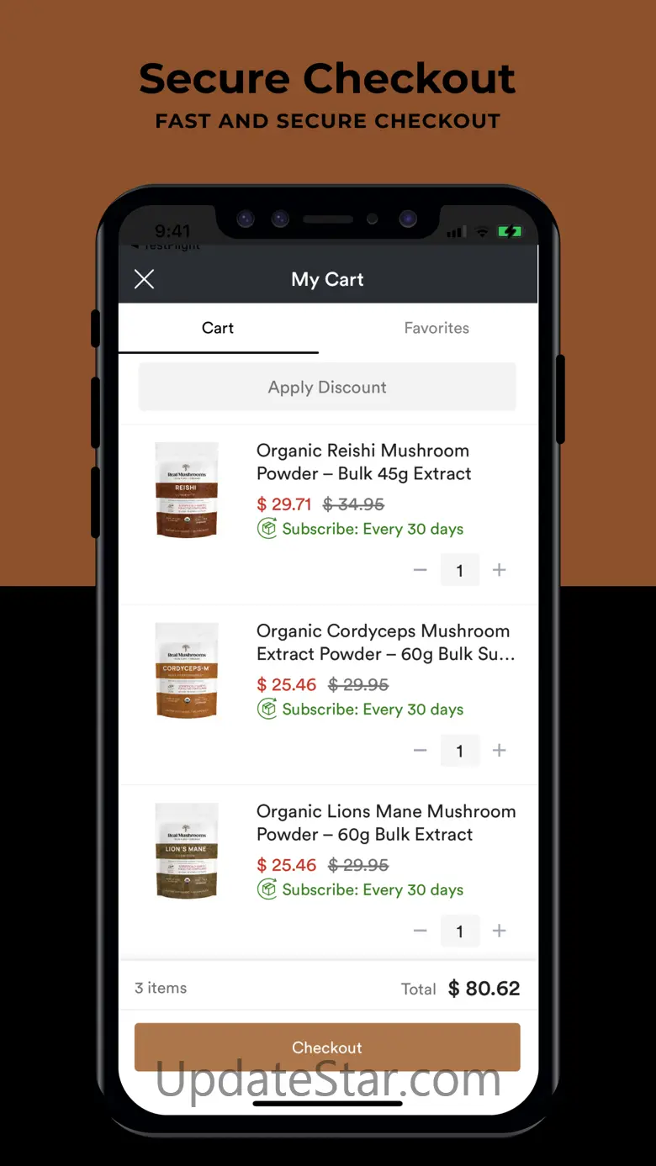Tap the battery indicator in status bar

[510, 231]
